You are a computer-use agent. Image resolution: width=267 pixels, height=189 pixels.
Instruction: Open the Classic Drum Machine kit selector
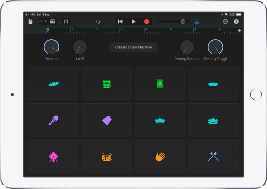point(133,47)
